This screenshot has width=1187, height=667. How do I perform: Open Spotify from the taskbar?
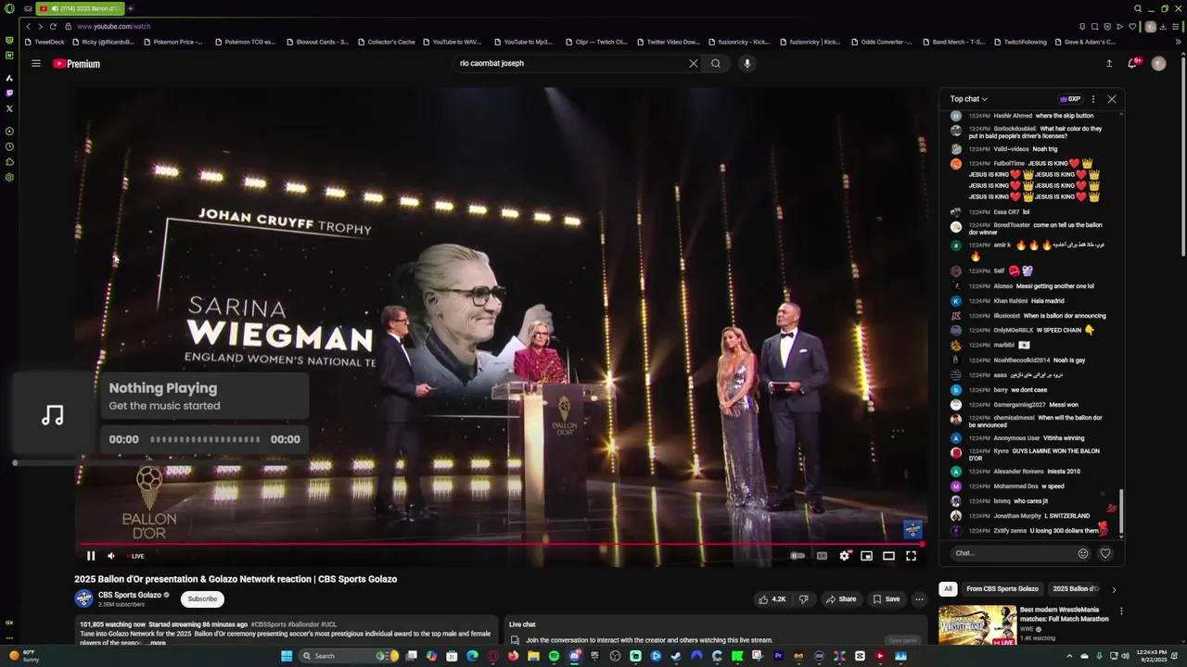click(554, 656)
